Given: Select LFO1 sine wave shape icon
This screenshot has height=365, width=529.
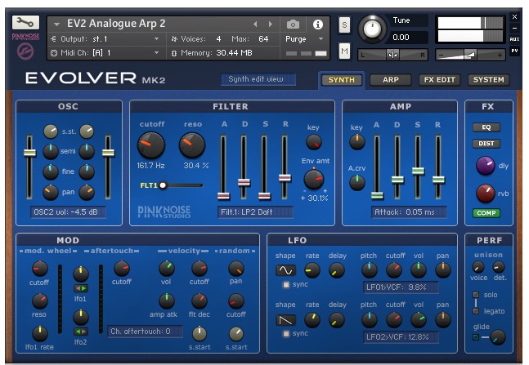Looking at the screenshot, I should [285, 270].
